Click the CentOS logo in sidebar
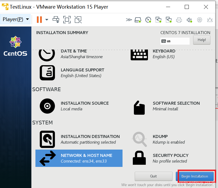 [x=15, y=46]
